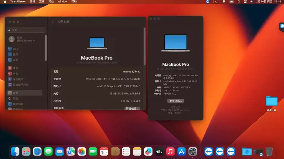Switch input source via A icon

[215, 1]
